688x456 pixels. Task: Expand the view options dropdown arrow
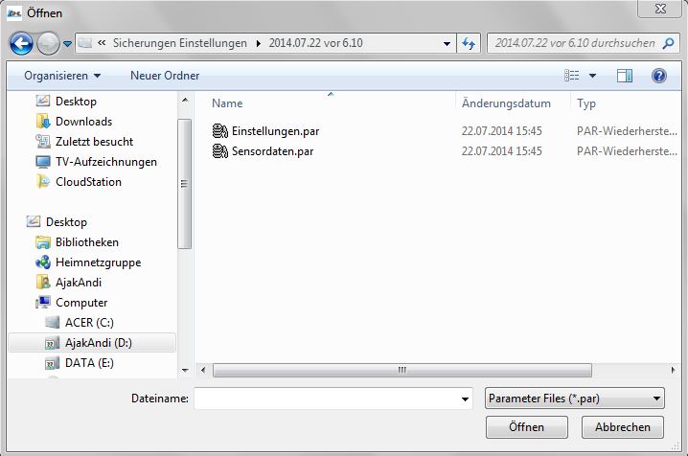[592, 76]
